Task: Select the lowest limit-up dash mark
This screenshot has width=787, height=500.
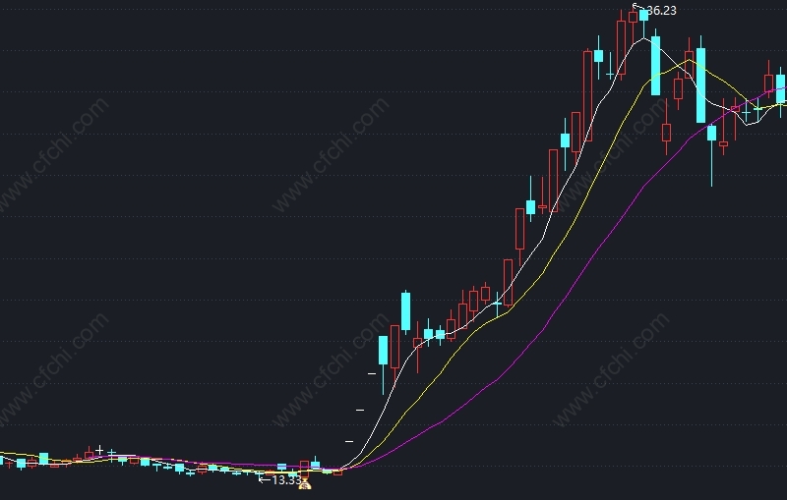Action: [x=349, y=441]
